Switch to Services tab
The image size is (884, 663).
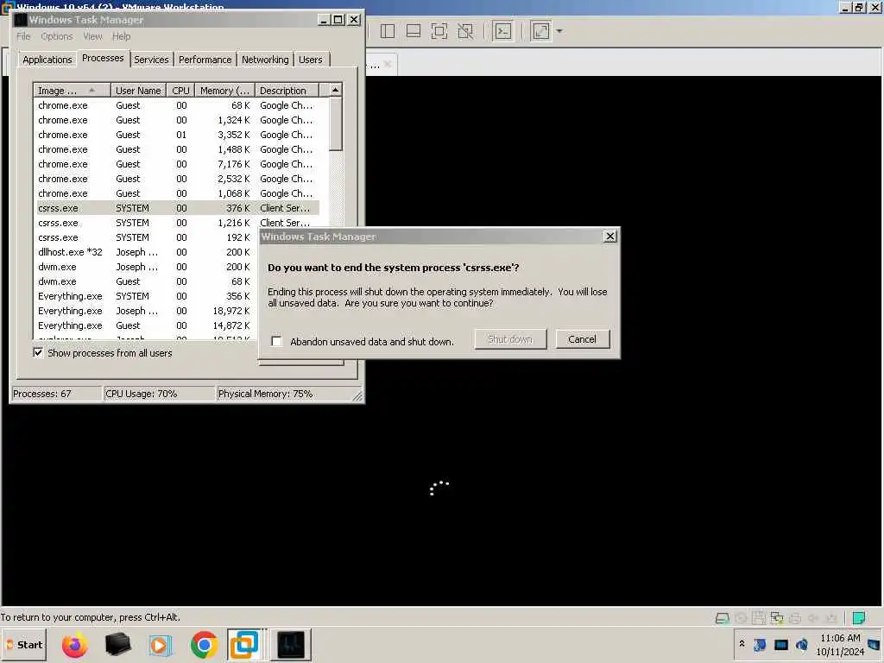[151, 60]
